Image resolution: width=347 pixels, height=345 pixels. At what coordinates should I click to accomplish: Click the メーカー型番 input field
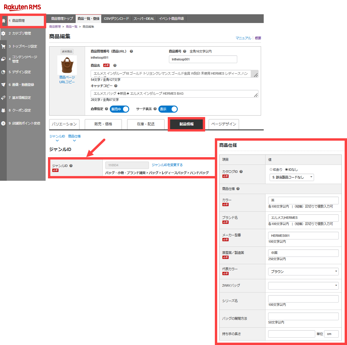pyautogui.click(x=303, y=236)
